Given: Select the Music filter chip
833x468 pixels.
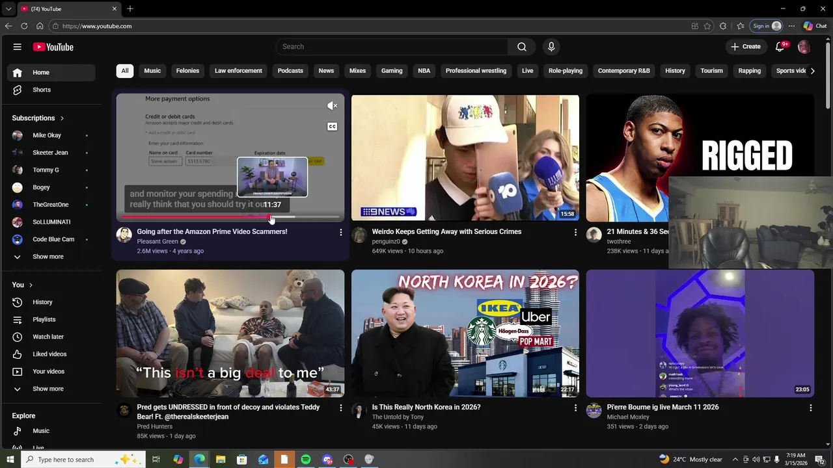Looking at the screenshot, I should (152, 71).
